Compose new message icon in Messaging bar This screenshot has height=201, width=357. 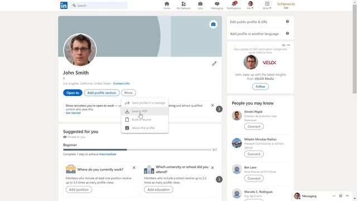341,196
